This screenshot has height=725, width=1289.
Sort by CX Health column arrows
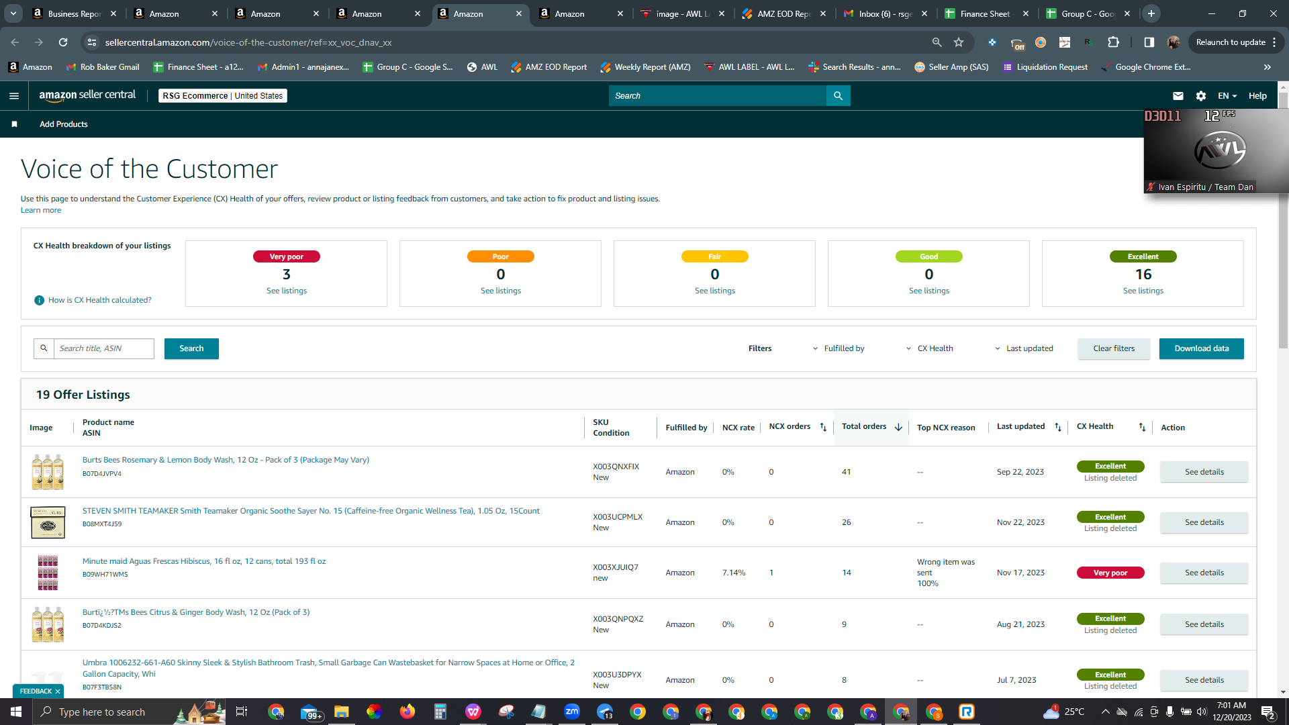[1142, 427]
